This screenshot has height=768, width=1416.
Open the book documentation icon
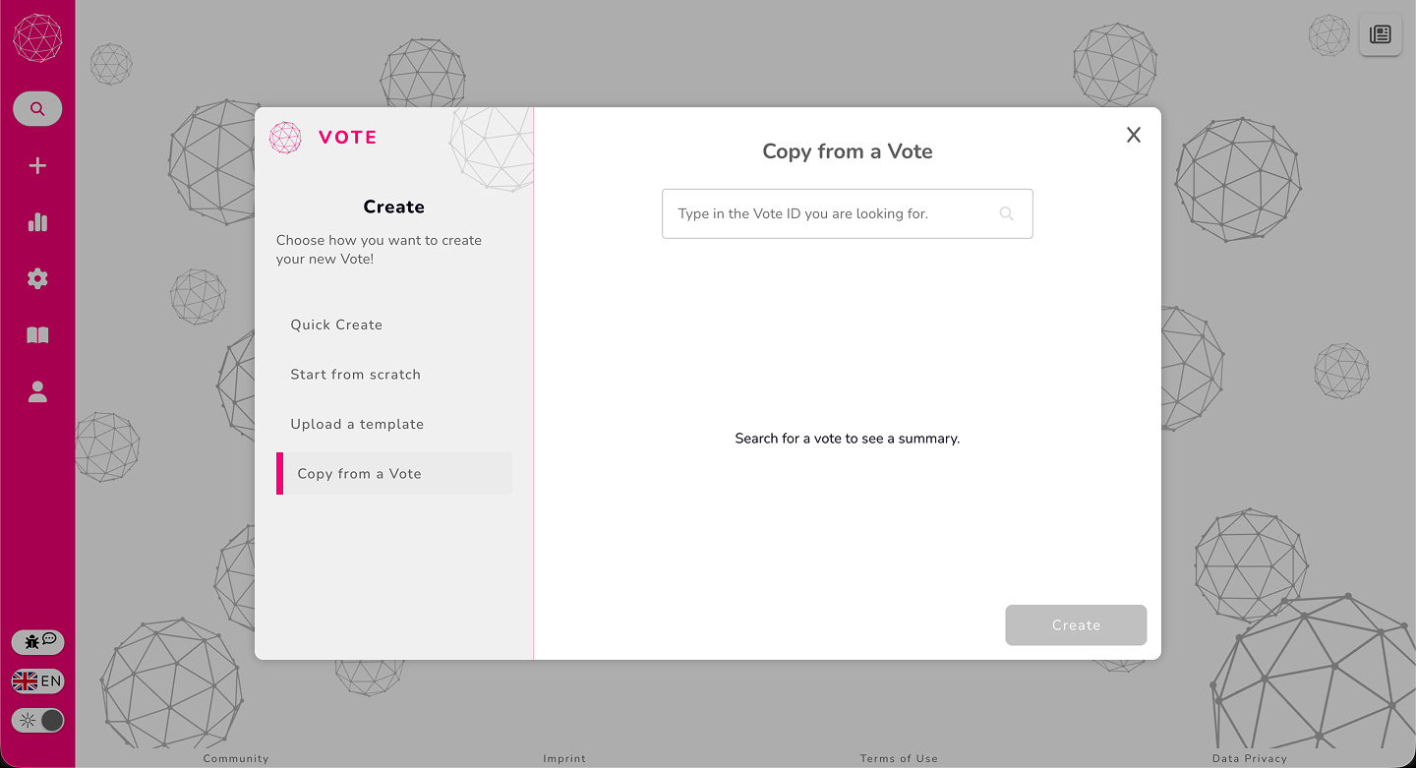coord(37,335)
